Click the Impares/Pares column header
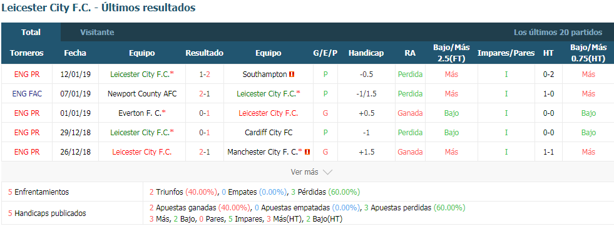The width and height of the screenshot is (614, 226). tap(506, 53)
